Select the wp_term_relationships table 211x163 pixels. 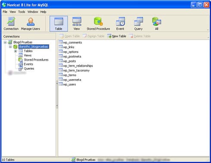[78, 66]
